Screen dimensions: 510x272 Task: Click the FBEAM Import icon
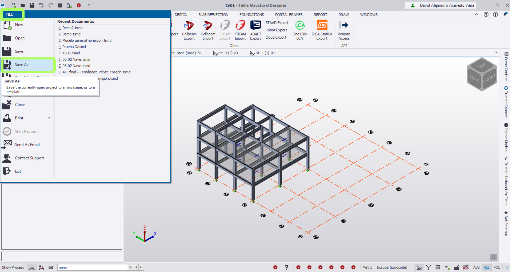click(x=240, y=30)
